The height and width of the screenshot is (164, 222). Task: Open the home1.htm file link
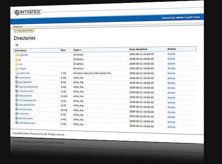click(x=24, y=78)
